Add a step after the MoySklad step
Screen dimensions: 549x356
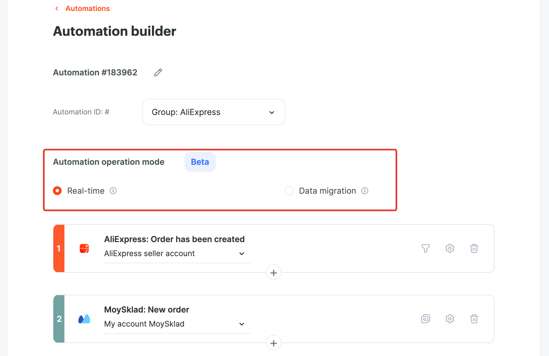(274, 343)
